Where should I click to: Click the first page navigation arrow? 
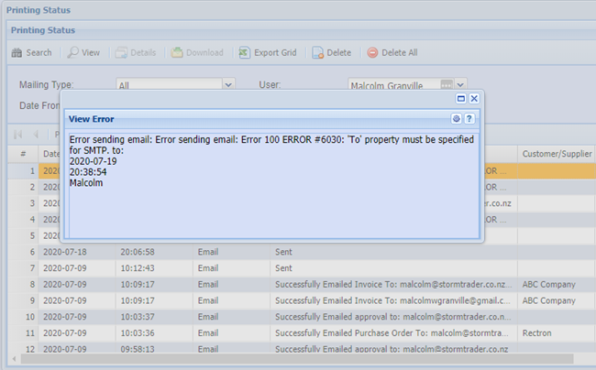coord(17,134)
